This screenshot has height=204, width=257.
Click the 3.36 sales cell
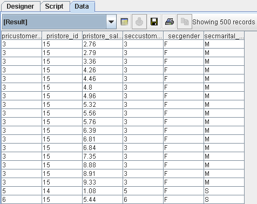(103, 62)
